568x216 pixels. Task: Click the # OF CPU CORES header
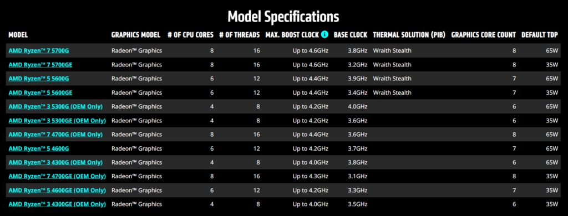click(191, 35)
